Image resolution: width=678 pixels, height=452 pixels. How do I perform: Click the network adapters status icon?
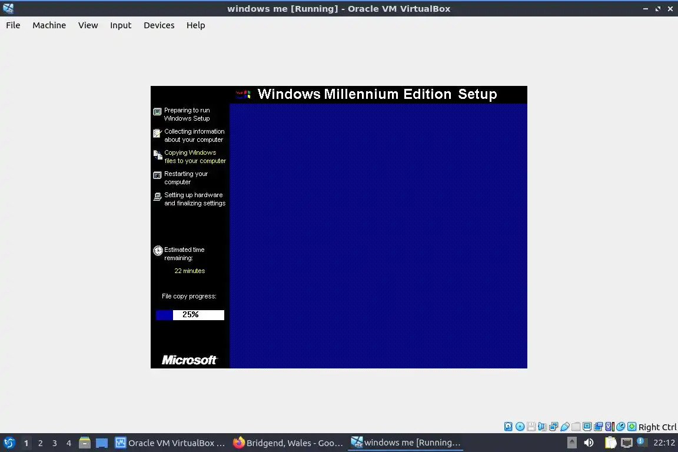coord(553,427)
